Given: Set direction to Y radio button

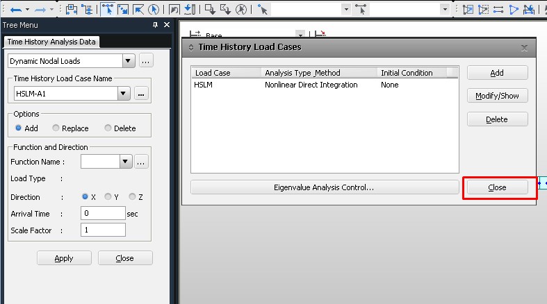Looking at the screenshot, I should tap(108, 197).
